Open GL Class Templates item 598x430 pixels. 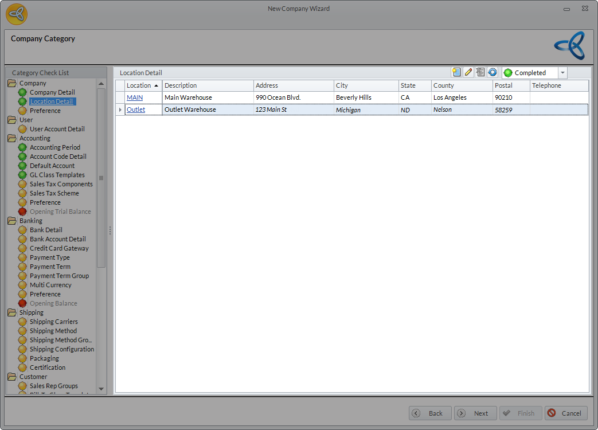coord(57,175)
